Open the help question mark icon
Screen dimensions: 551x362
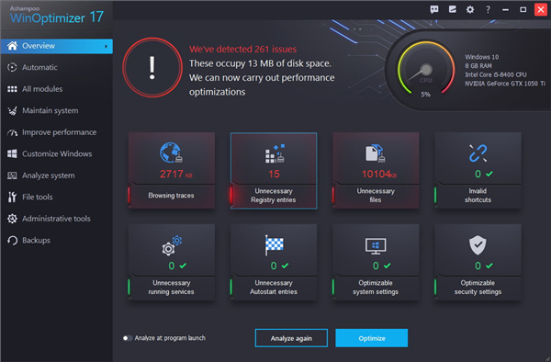click(x=488, y=9)
